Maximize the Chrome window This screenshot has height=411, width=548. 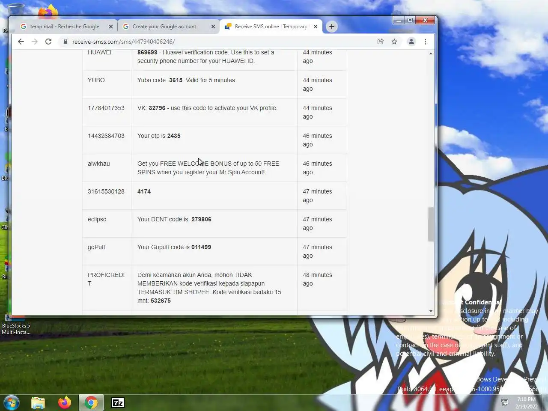coord(410,20)
